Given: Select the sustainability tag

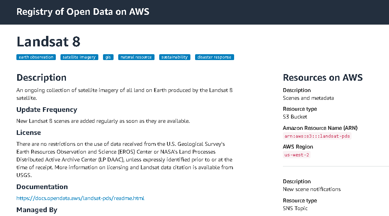Looking at the screenshot, I should tap(174, 57).
